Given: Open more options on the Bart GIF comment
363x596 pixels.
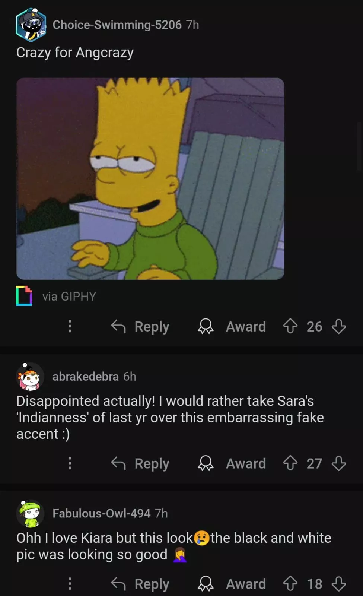Looking at the screenshot, I should click(x=70, y=326).
